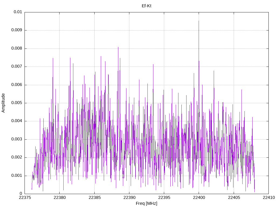Click the plot title 'Ef-Kt'
This screenshot has width=276, height=207.
click(x=146, y=6)
